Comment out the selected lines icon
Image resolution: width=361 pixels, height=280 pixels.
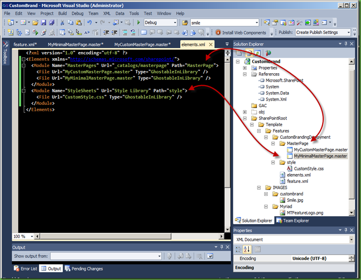click(x=125, y=33)
